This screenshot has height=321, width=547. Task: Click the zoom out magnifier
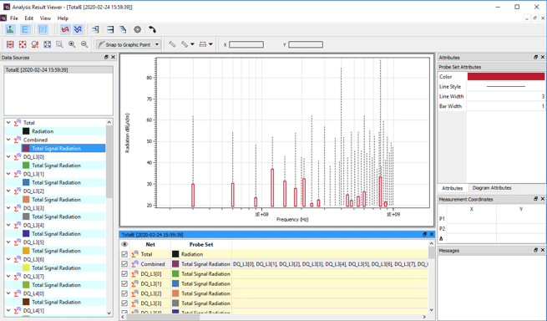[x=84, y=44]
